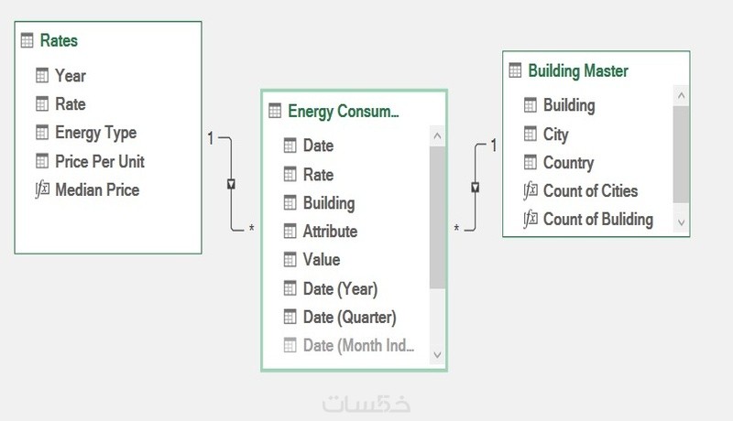Click the Median Price measure fx icon
Viewport: 733px width, 421px height.
pyautogui.click(x=41, y=190)
